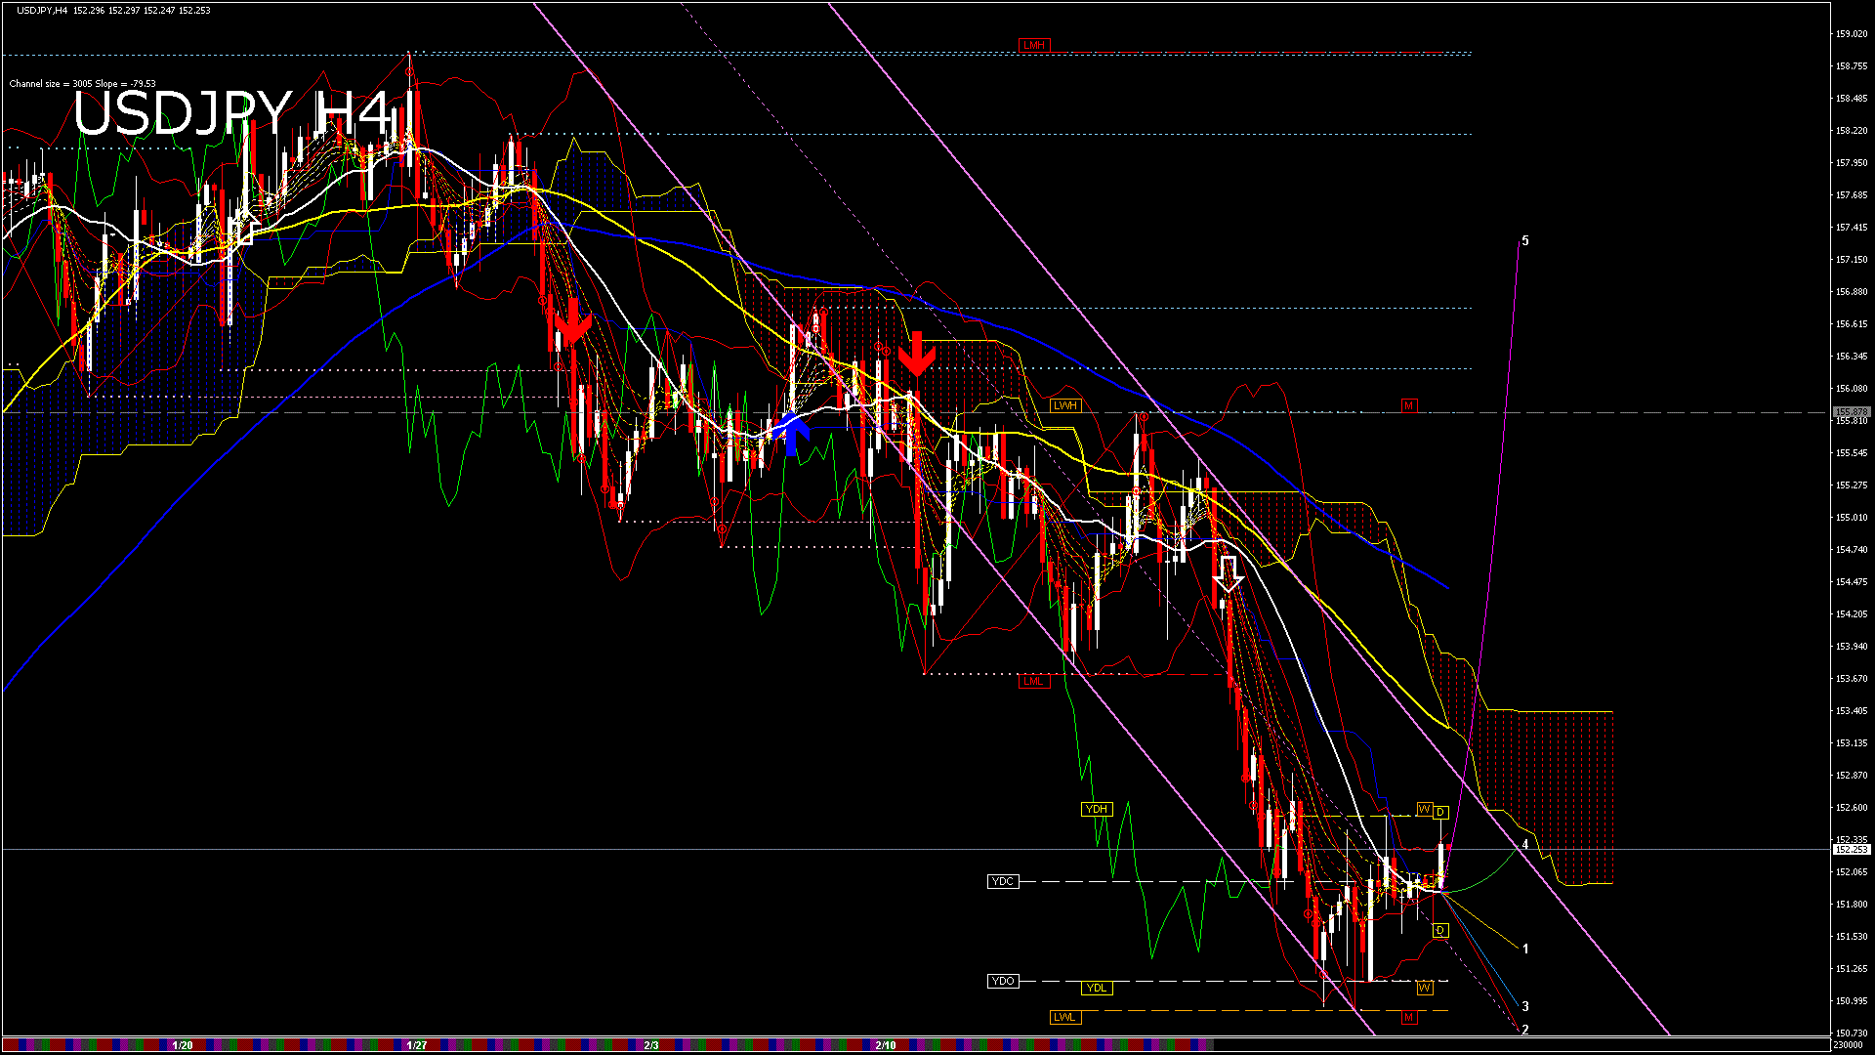Select the yellow YDH level label
Viewport: 1875px width, 1055px height.
coord(1097,809)
